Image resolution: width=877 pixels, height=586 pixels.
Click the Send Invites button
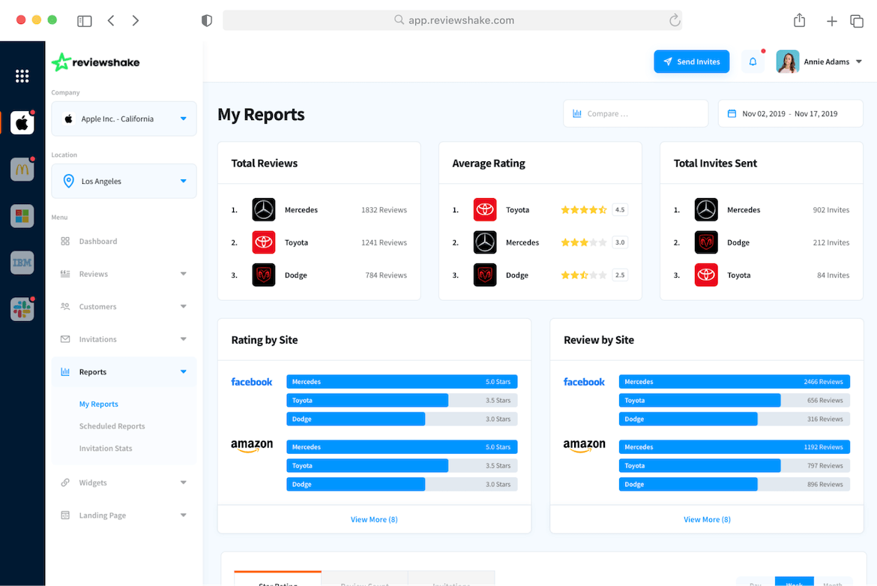pos(691,62)
